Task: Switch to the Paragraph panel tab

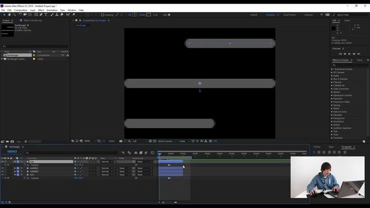Action: (346, 147)
